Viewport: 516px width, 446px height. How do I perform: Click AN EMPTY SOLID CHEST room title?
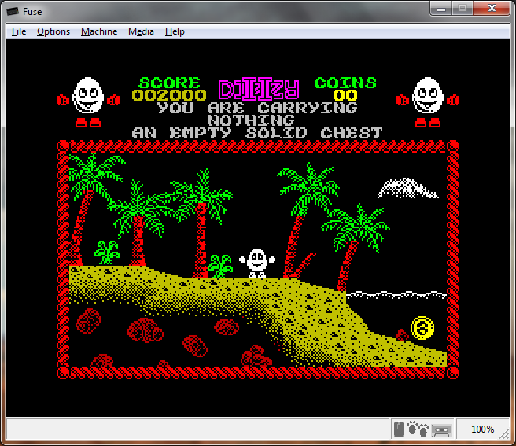click(257, 133)
